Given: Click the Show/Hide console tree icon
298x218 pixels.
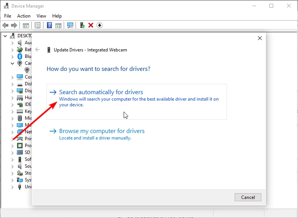Looking at the screenshot, I should click(26, 26).
